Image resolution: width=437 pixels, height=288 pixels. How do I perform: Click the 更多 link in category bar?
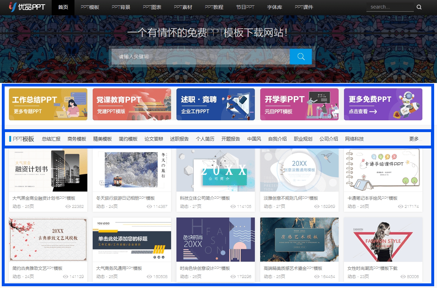[x=416, y=139]
